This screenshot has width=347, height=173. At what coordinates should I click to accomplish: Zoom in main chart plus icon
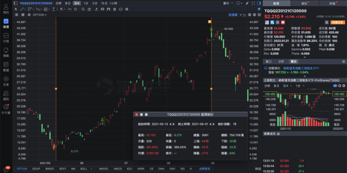[259, 15]
